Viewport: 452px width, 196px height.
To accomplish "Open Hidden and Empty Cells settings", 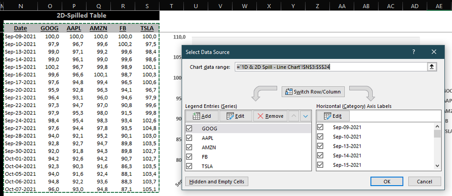I will coord(216,182).
